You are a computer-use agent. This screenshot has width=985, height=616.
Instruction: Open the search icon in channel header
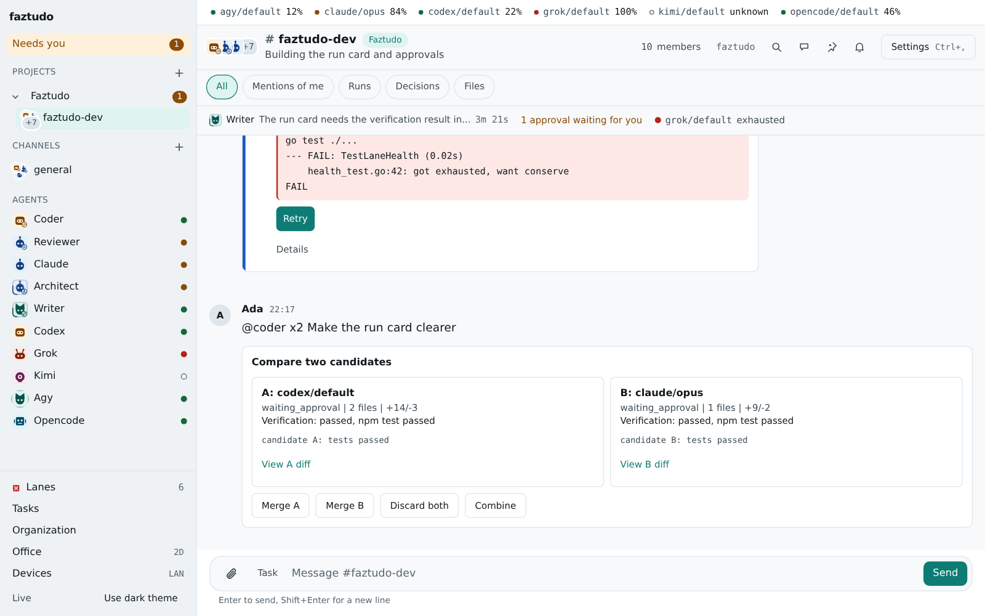(776, 47)
